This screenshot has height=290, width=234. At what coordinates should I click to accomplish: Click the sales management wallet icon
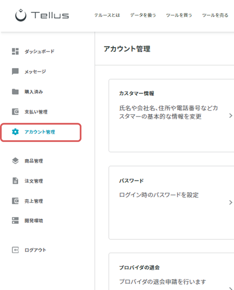point(15,200)
